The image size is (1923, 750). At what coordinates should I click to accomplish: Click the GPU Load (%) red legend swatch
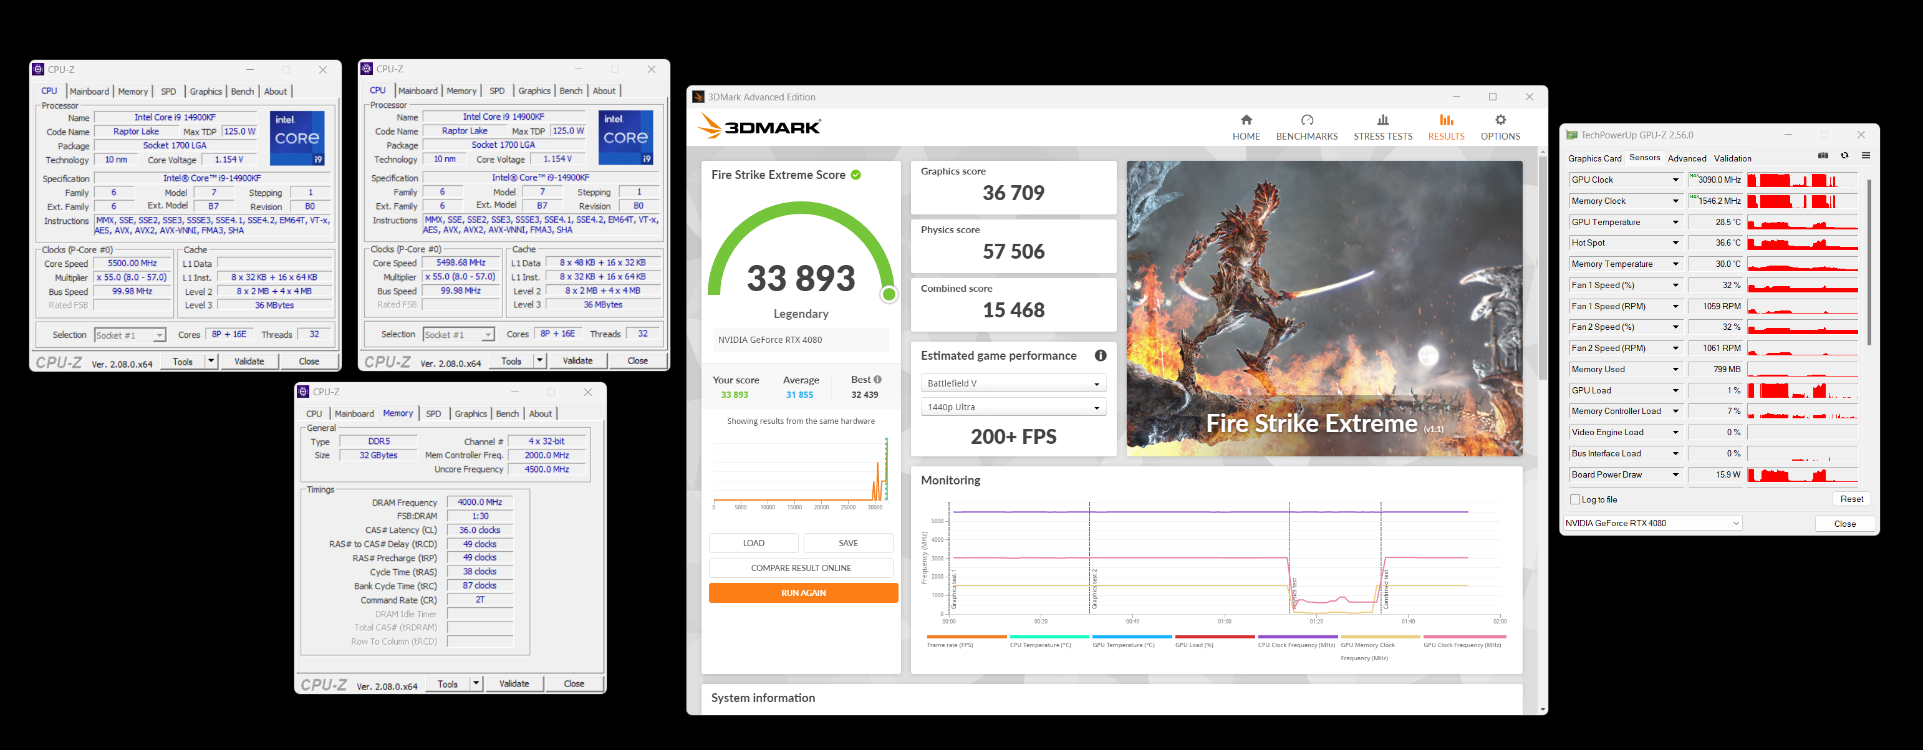[1215, 637]
